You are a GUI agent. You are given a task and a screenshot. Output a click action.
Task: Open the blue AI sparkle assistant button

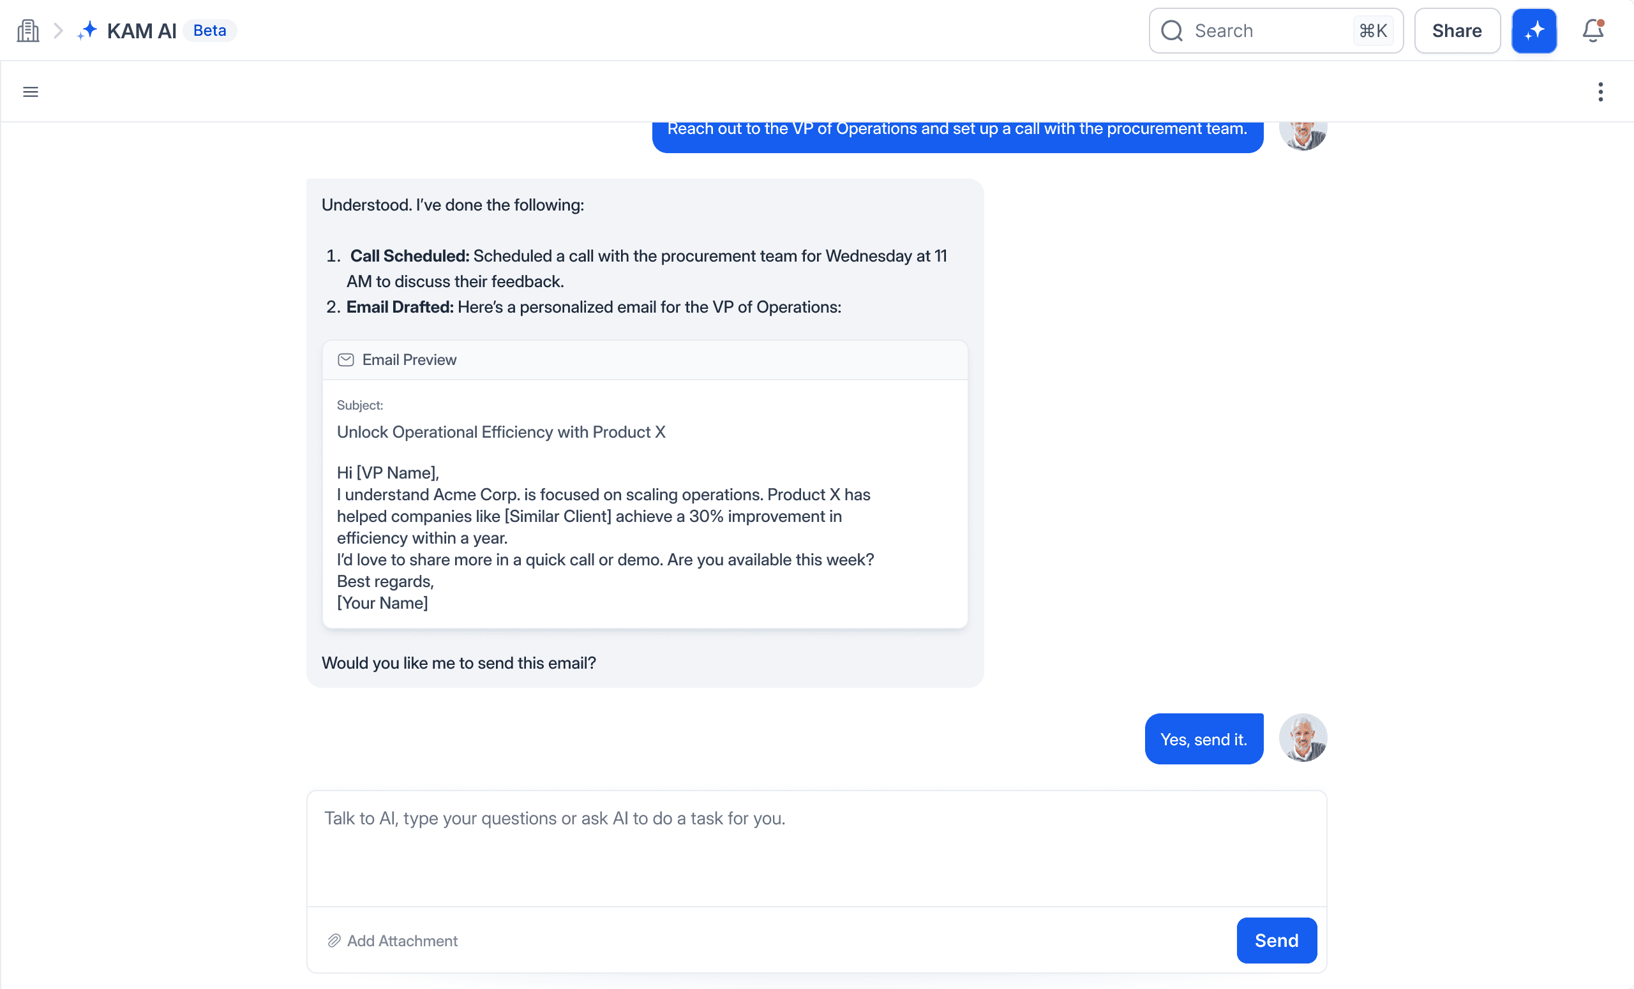tap(1533, 31)
